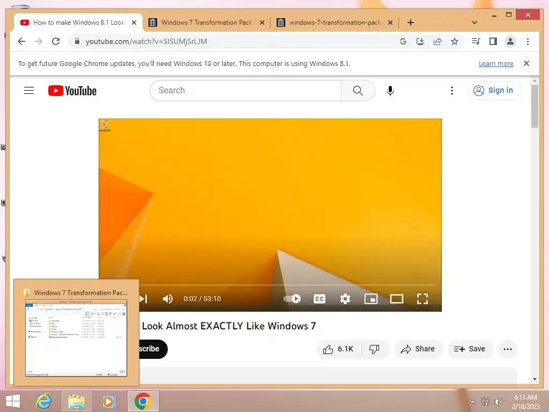Click the install app icon in address bar
The width and height of the screenshot is (549, 412).
pos(420,41)
